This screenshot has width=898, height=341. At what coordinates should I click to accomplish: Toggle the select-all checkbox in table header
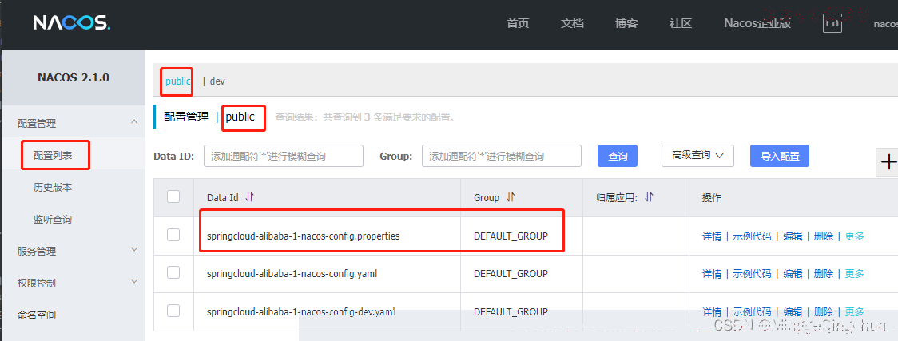(173, 196)
